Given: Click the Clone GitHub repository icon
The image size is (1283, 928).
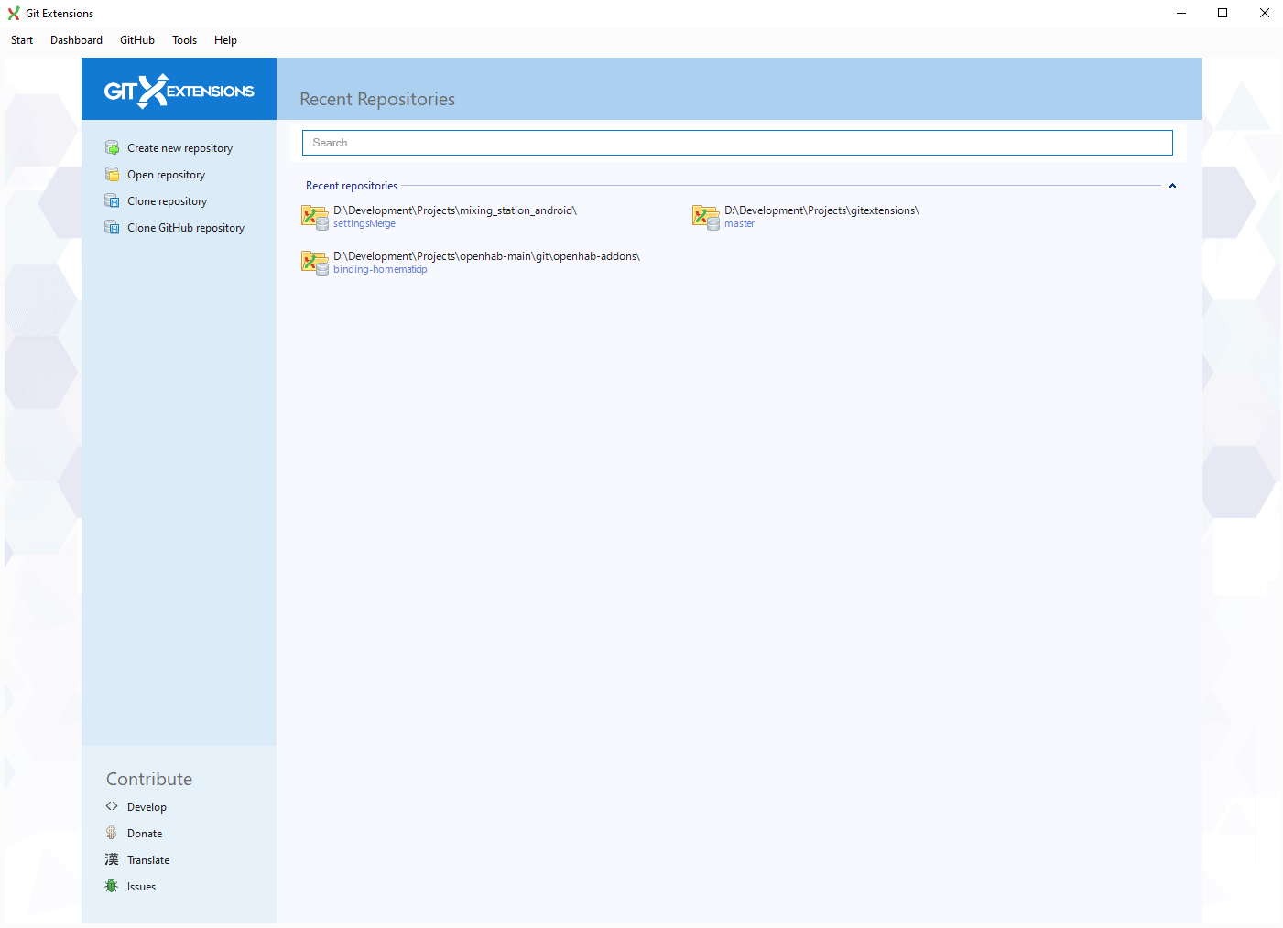Looking at the screenshot, I should coord(112,227).
